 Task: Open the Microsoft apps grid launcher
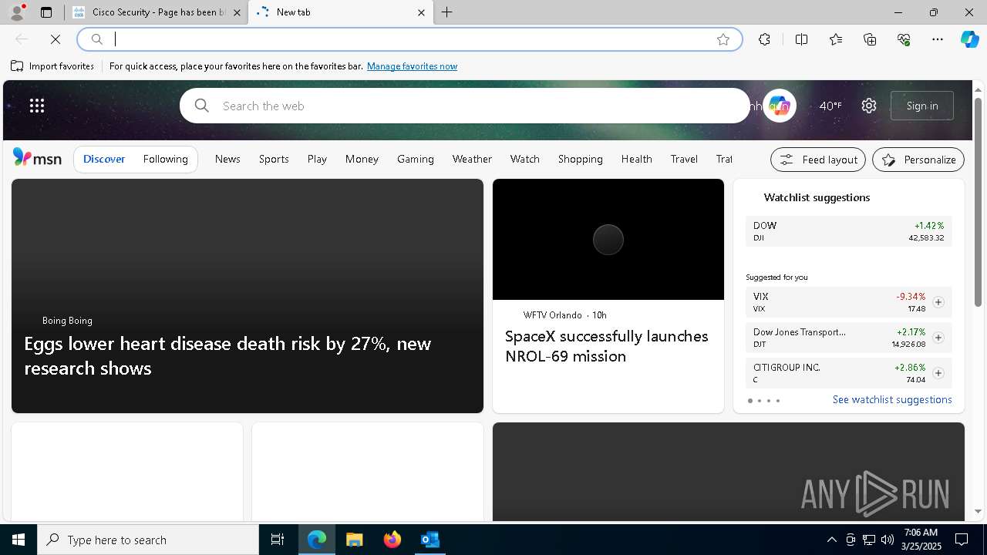(x=37, y=106)
